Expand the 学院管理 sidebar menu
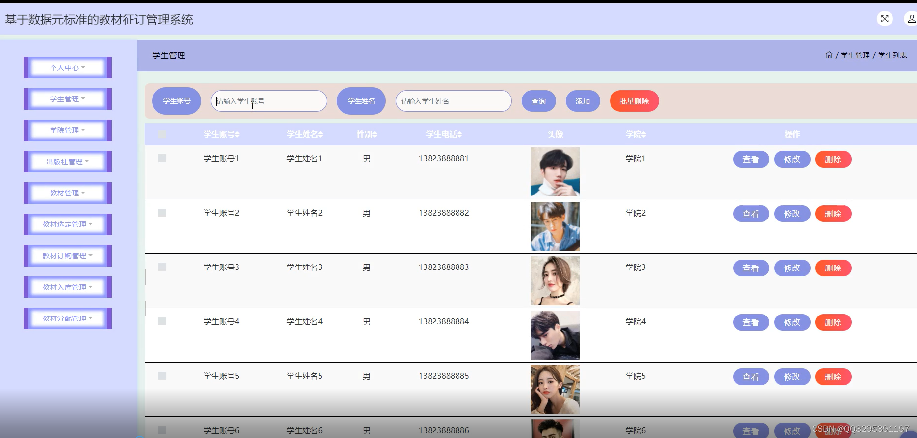Image resolution: width=917 pixels, height=438 pixels. [x=68, y=130]
